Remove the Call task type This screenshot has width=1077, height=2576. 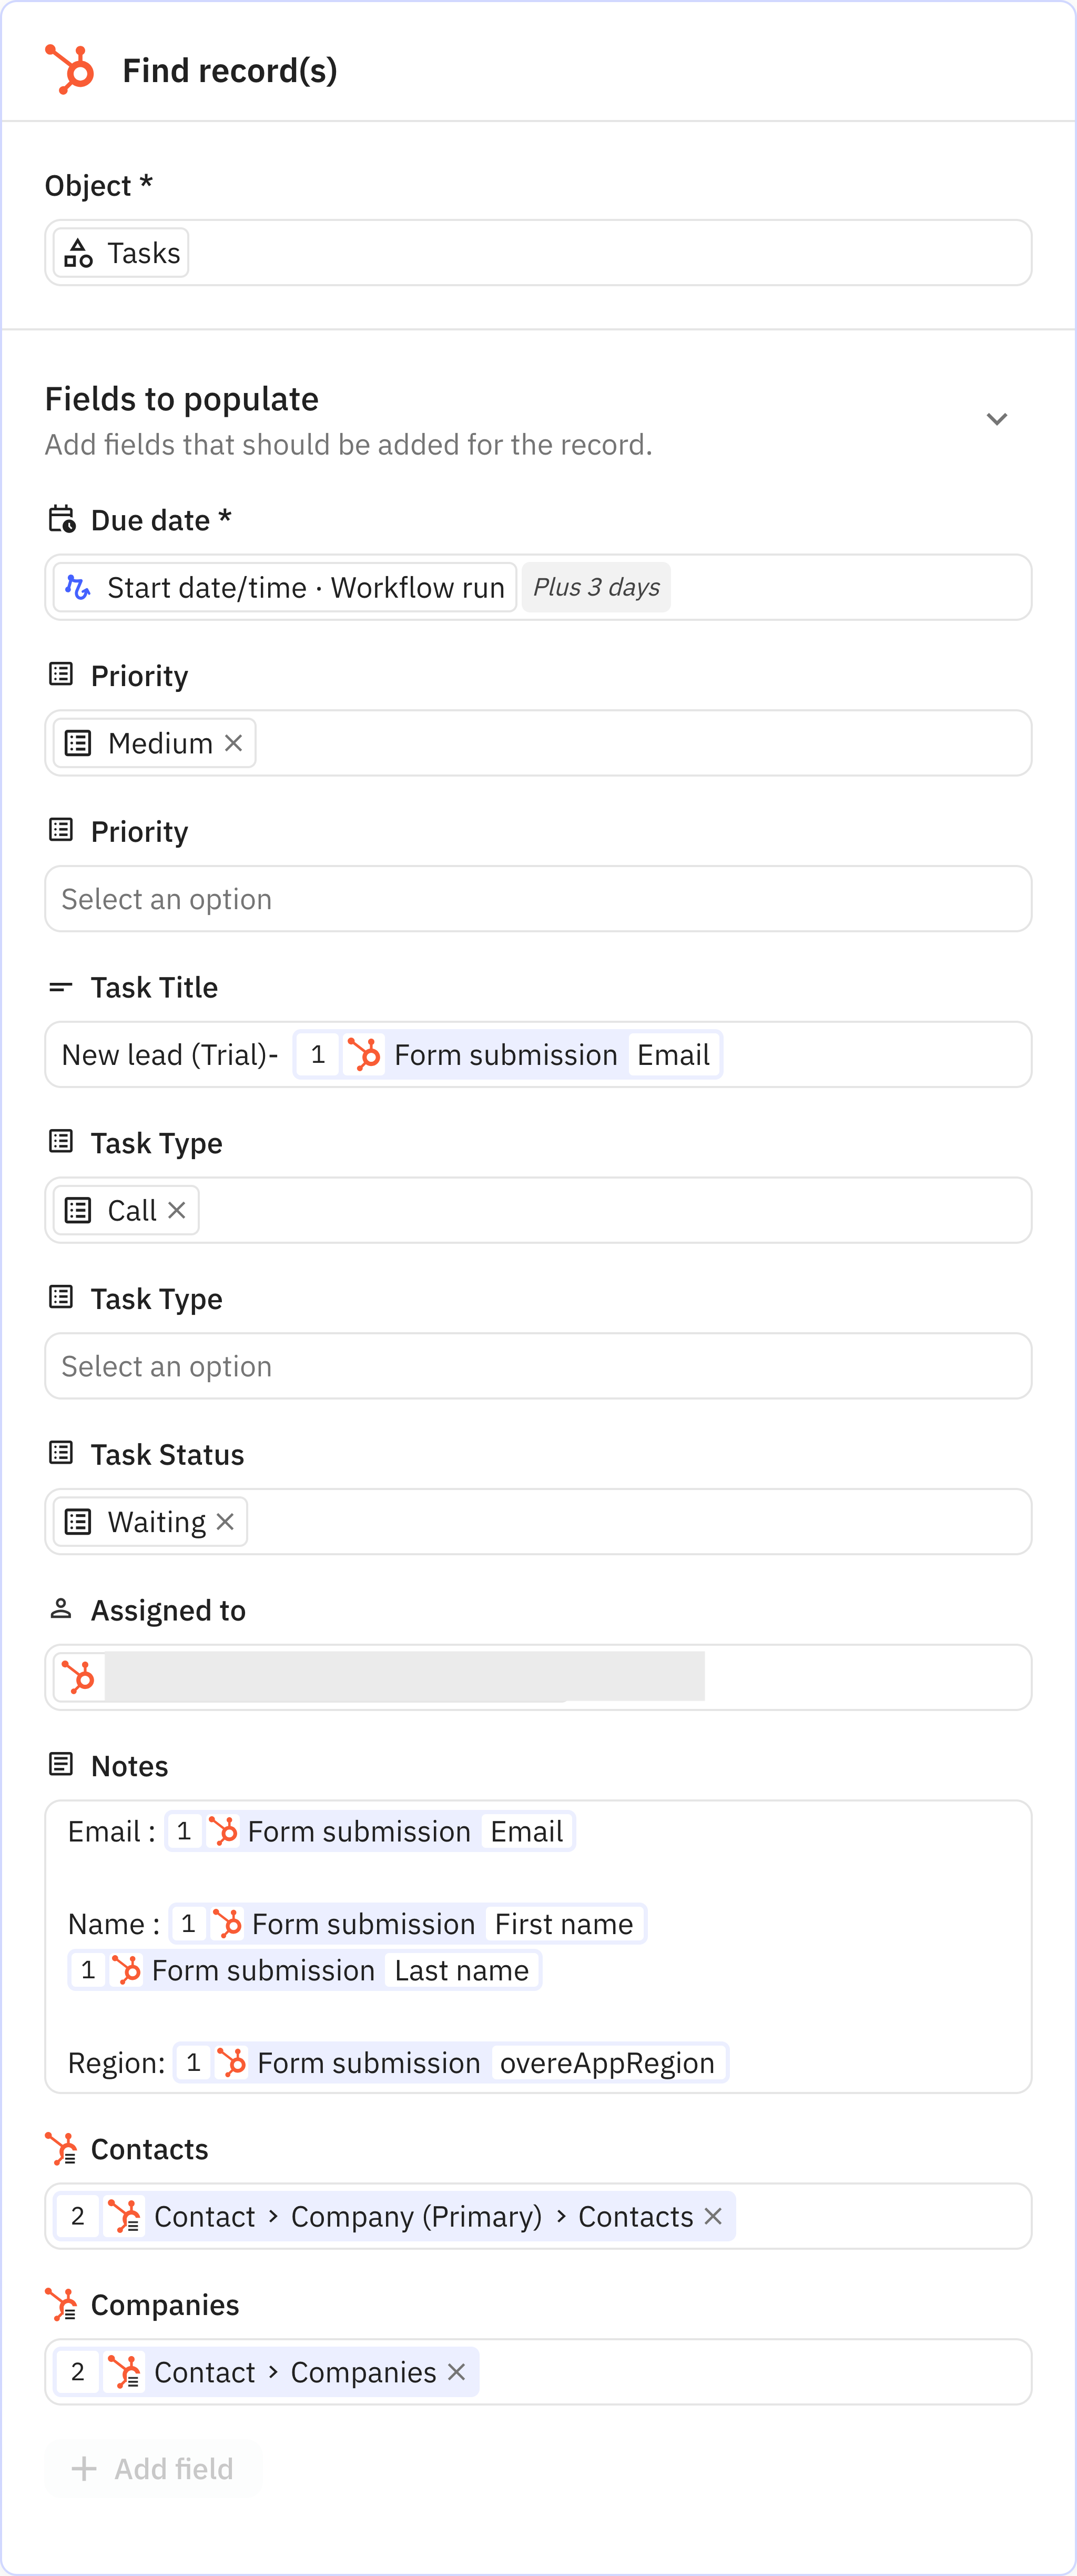tap(178, 1210)
